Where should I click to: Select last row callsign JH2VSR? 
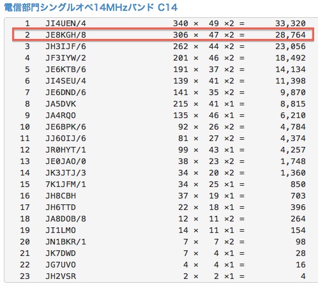tap(61, 276)
